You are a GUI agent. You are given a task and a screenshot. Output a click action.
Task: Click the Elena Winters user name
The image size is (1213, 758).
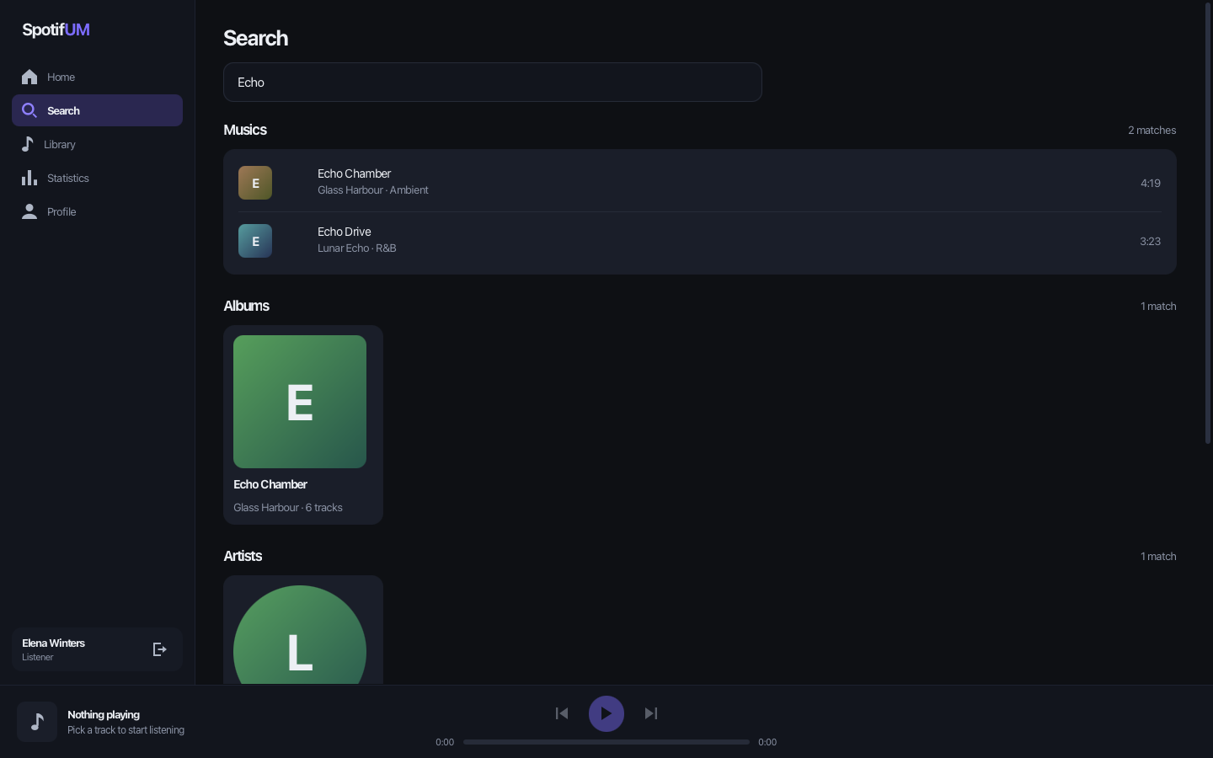53,643
